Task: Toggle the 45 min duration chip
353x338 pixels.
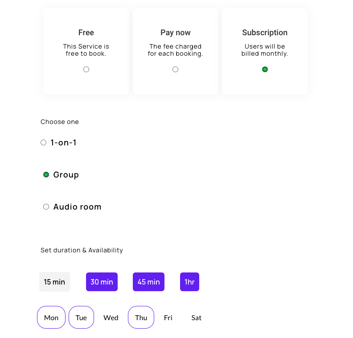Action: tap(148, 282)
